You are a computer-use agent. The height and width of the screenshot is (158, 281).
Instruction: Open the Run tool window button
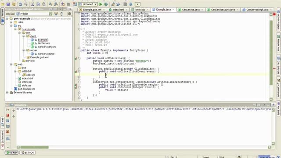point(12,153)
